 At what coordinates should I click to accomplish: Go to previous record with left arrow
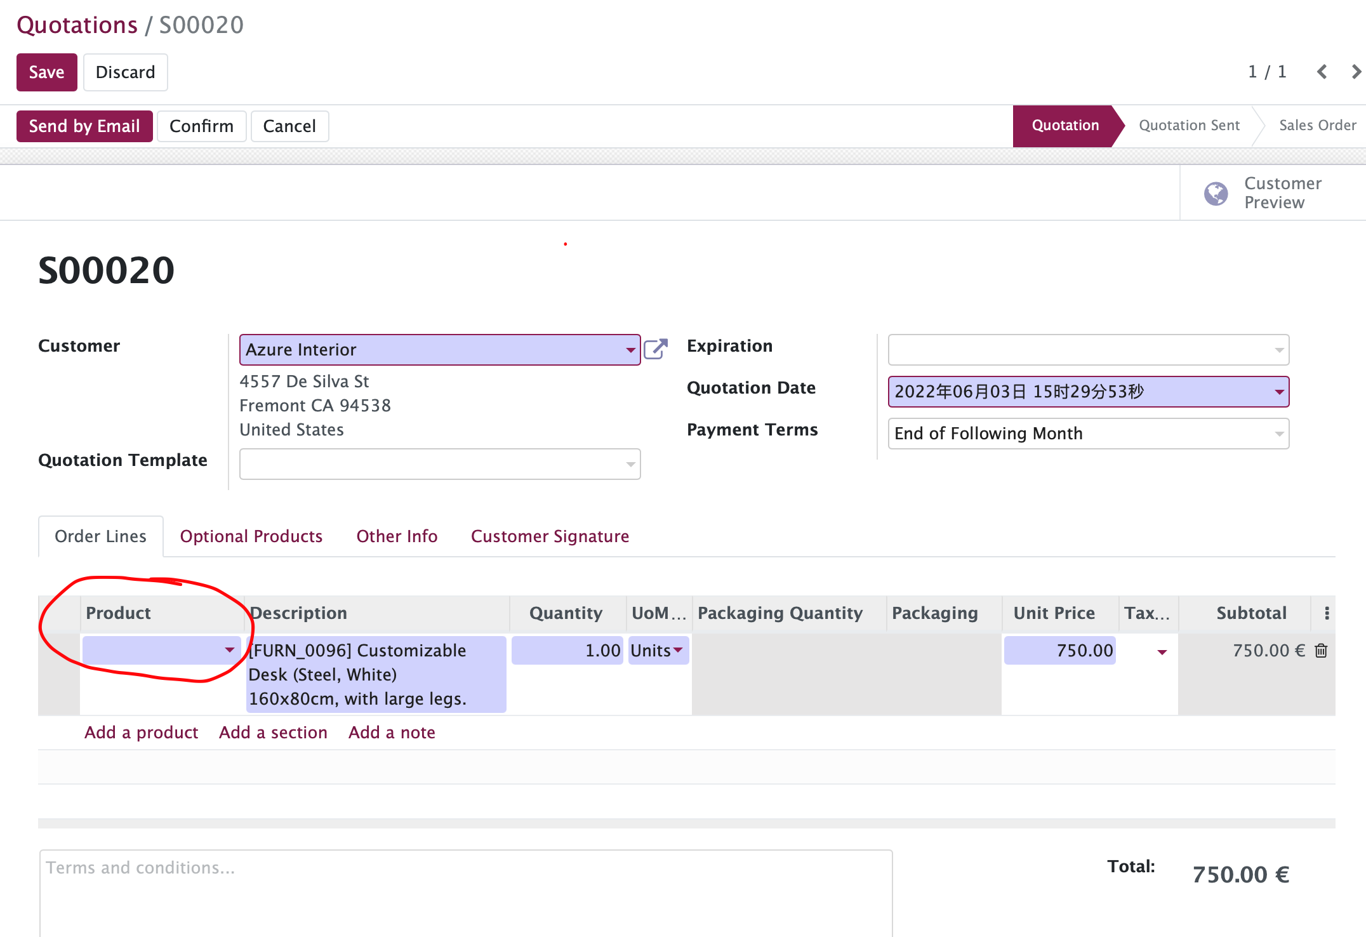point(1322,72)
